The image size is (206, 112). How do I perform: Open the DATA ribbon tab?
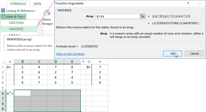(37, 4)
